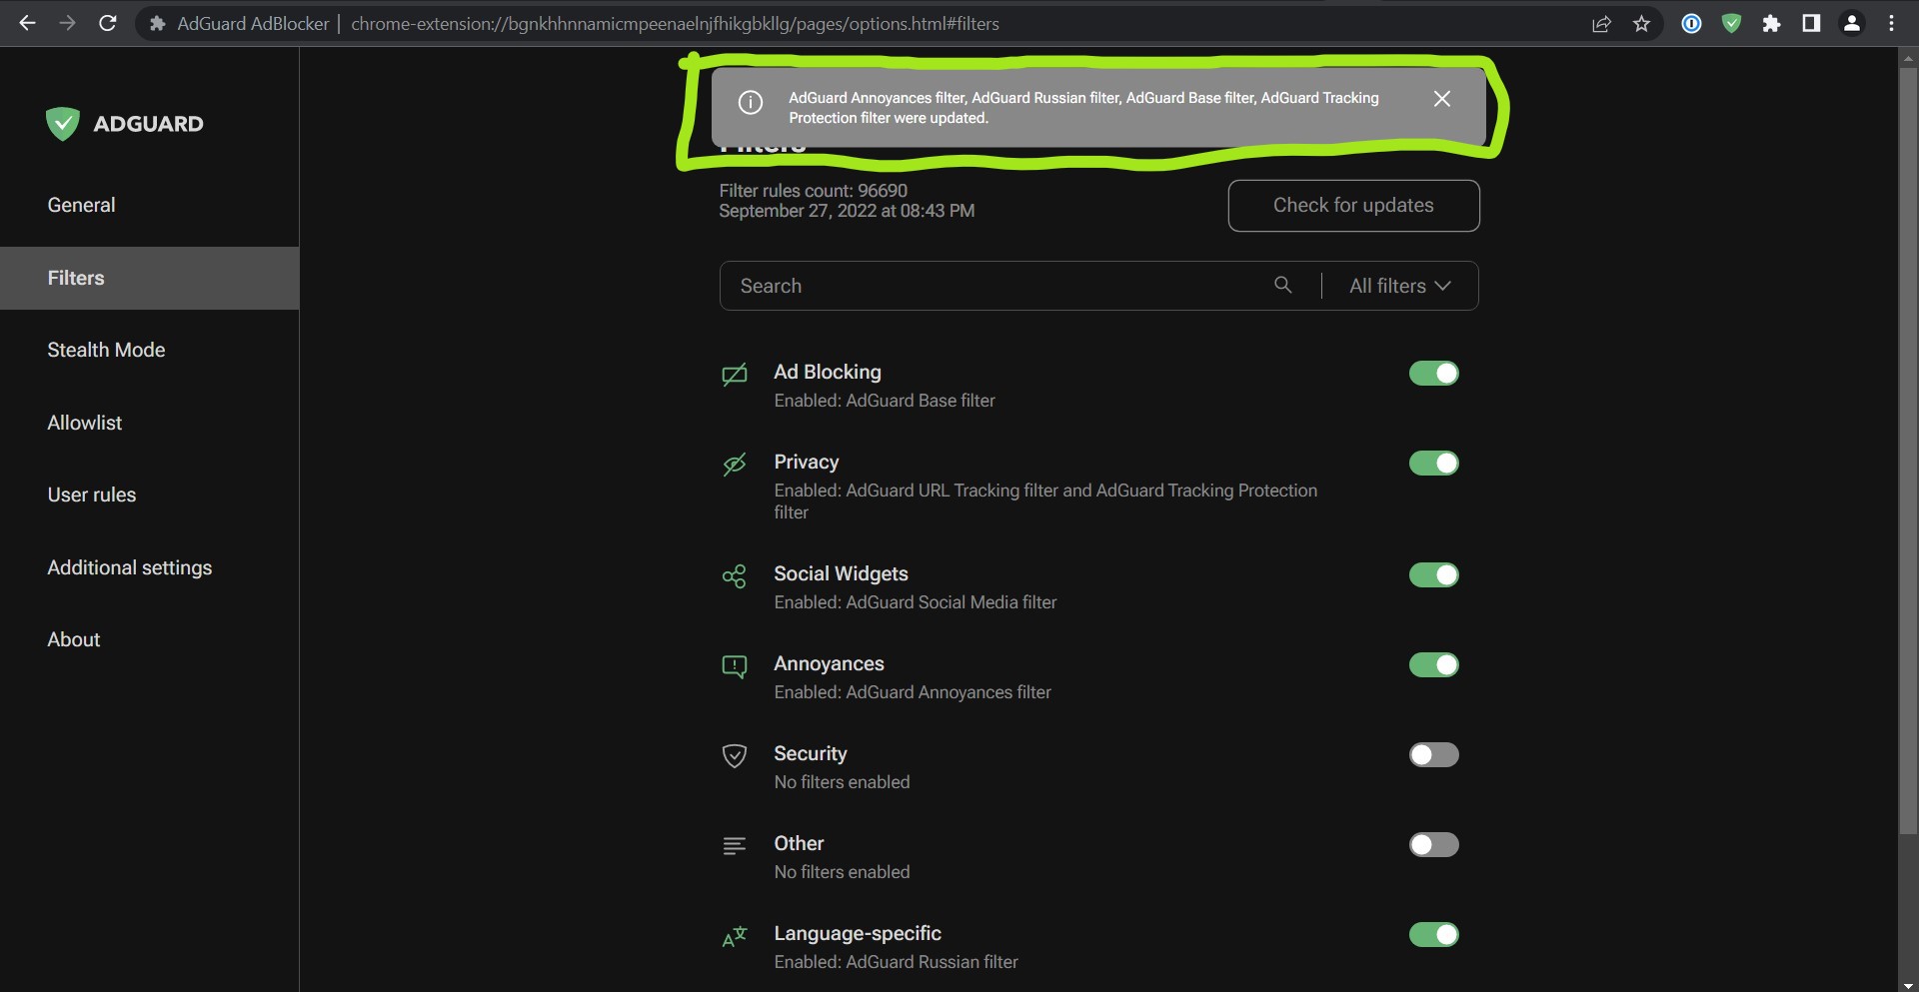Click the browser forward arrow
Viewport: 1919px width, 992px height.
(67, 23)
